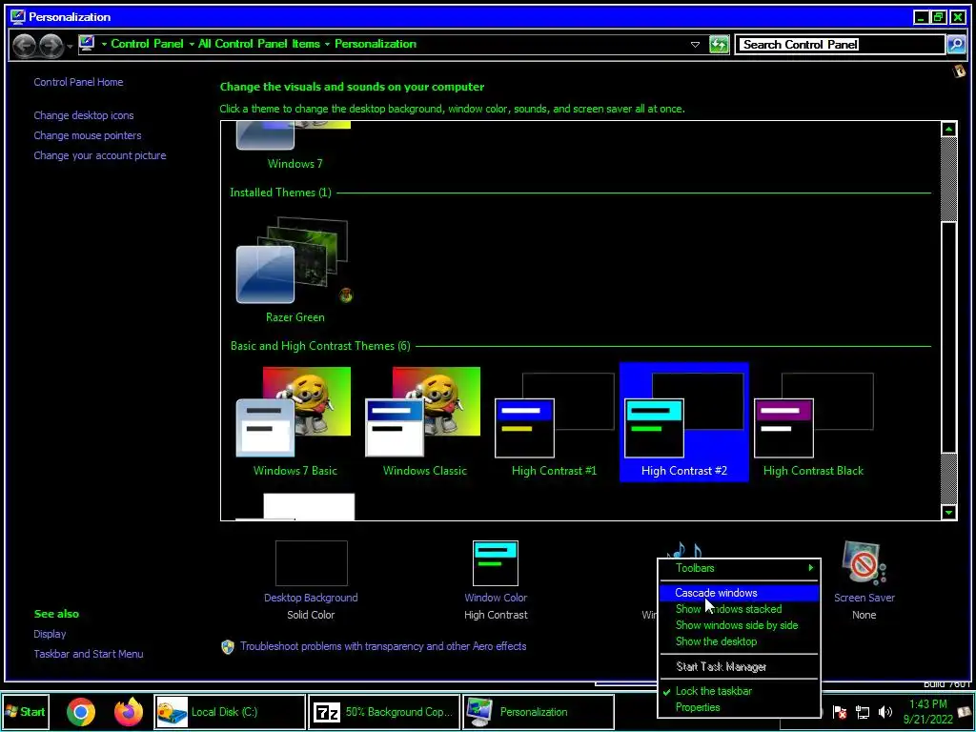Open the Window Color label link
This screenshot has width=976, height=732.
pyautogui.click(x=496, y=598)
